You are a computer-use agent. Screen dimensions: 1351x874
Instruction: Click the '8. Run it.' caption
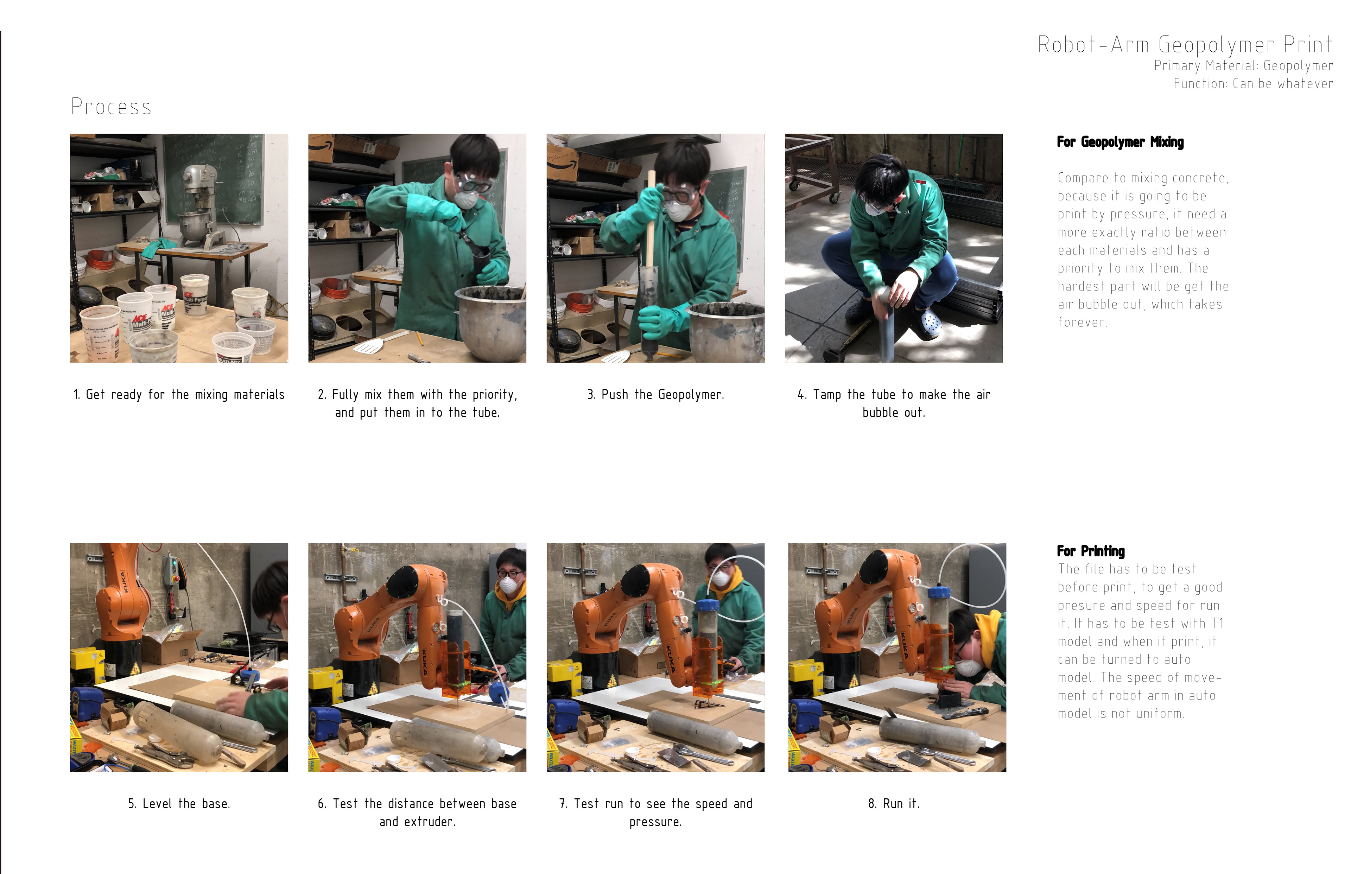click(x=894, y=804)
